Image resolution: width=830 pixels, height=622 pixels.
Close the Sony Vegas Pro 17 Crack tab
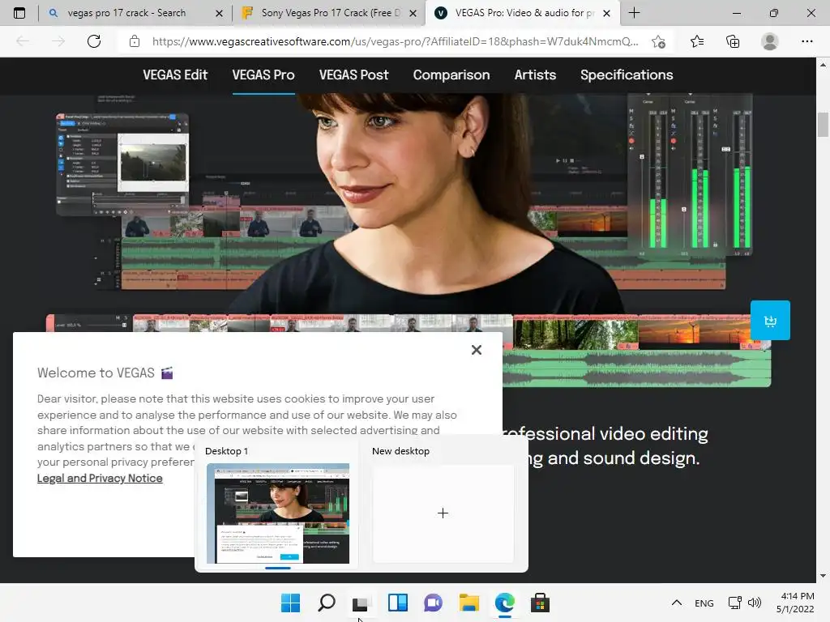tap(413, 13)
